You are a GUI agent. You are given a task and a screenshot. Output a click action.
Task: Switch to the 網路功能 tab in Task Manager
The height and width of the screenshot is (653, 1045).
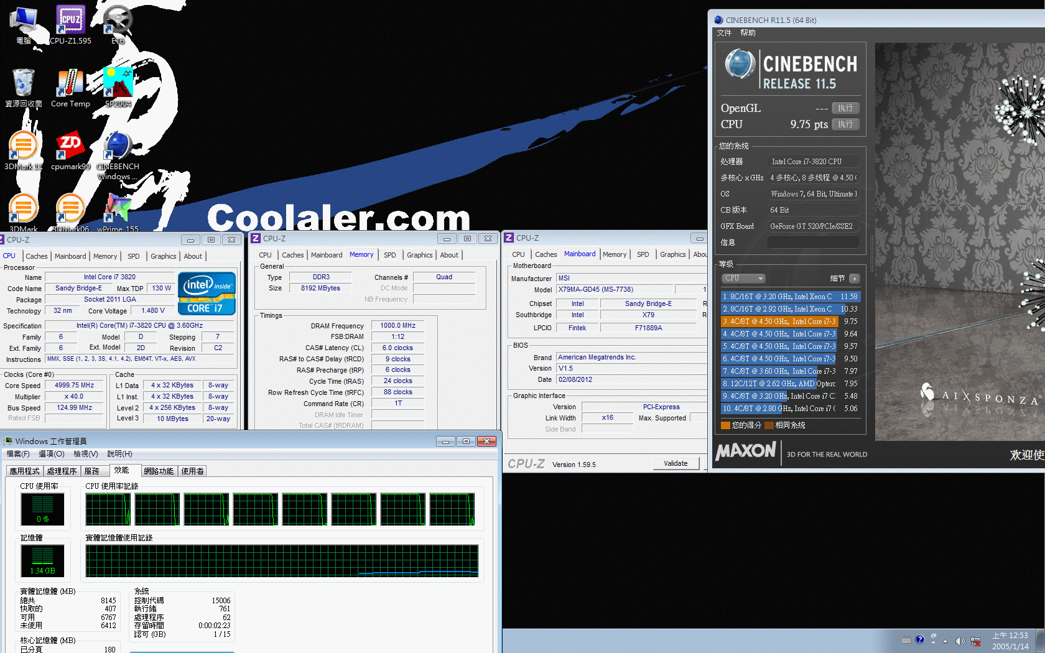click(159, 471)
